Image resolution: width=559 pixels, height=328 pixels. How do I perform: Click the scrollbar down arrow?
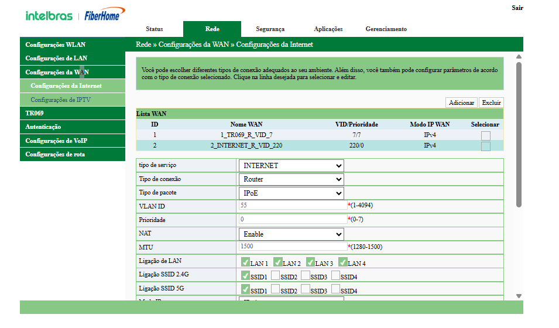(x=519, y=296)
